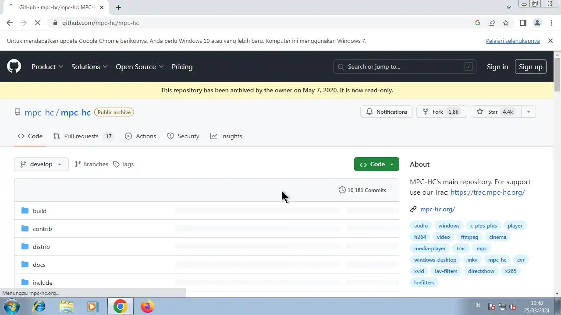Click the contrib folder icon

pyautogui.click(x=25, y=229)
